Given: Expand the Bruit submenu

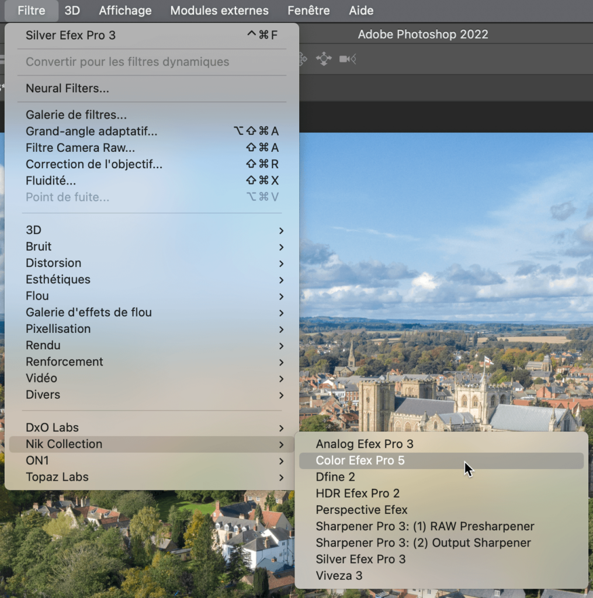Looking at the screenshot, I should pos(151,246).
